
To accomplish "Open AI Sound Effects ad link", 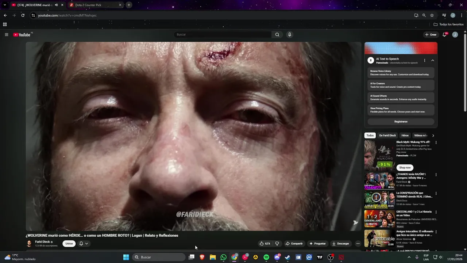I will pyautogui.click(x=401, y=98).
